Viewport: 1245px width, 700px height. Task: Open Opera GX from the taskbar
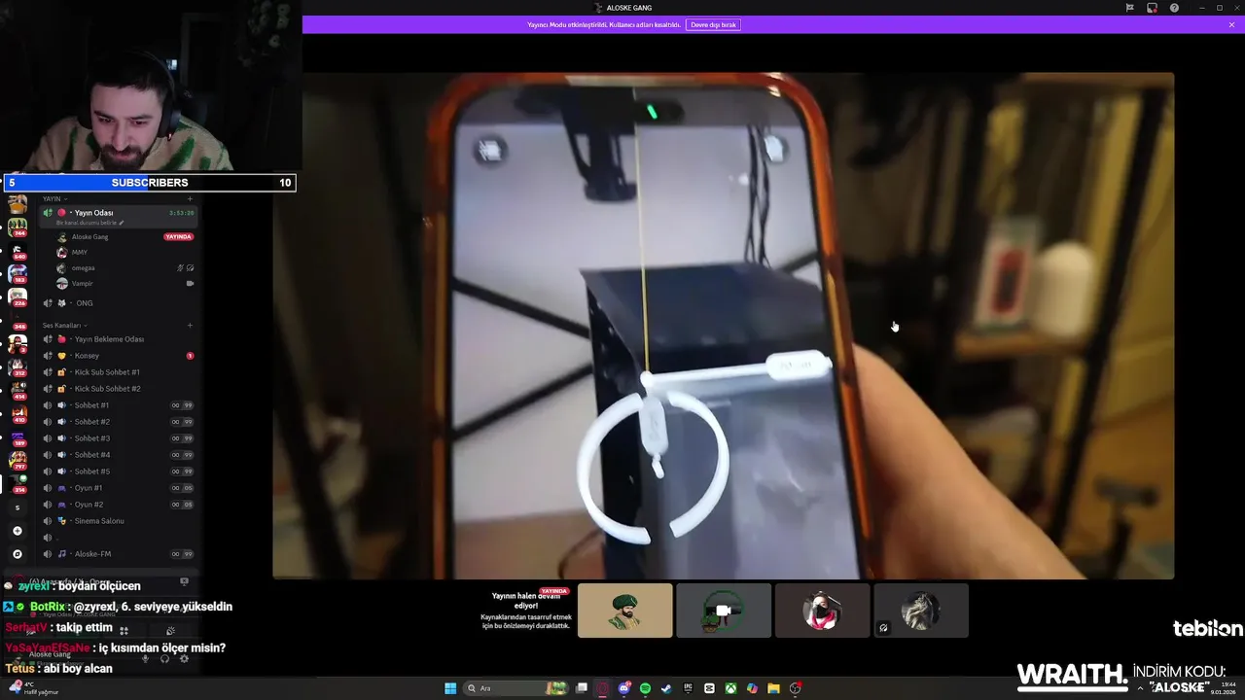603,688
